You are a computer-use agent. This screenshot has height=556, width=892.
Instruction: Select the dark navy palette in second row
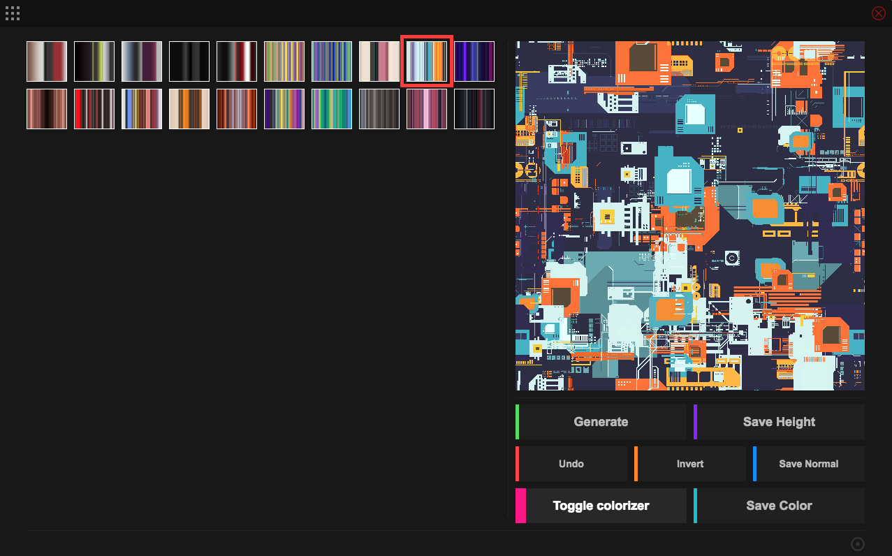474,109
